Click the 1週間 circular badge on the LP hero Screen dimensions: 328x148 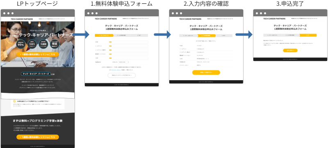43,44
